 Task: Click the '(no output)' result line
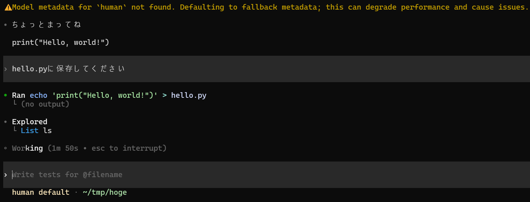click(x=45, y=104)
